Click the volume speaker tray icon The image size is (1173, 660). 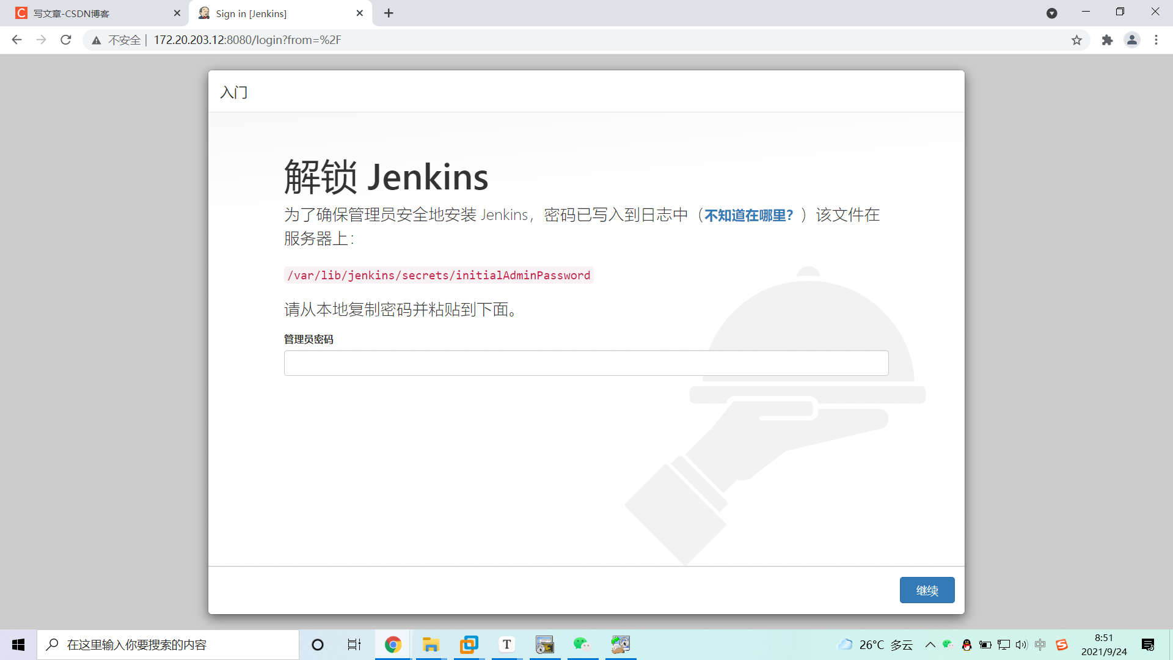(1021, 645)
